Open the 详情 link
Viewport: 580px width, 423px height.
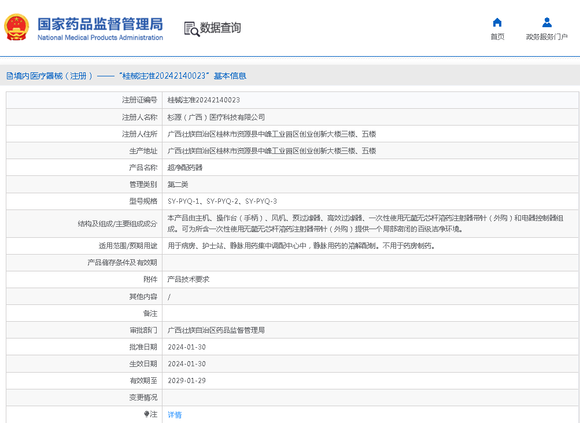(x=175, y=415)
